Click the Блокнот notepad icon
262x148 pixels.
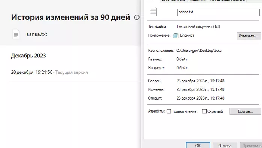pyautogui.click(x=176, y=35)
